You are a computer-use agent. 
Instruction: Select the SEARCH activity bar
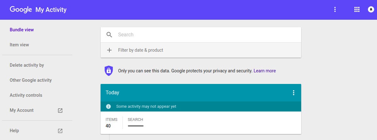pyautogui.click(x=136, y=126)
